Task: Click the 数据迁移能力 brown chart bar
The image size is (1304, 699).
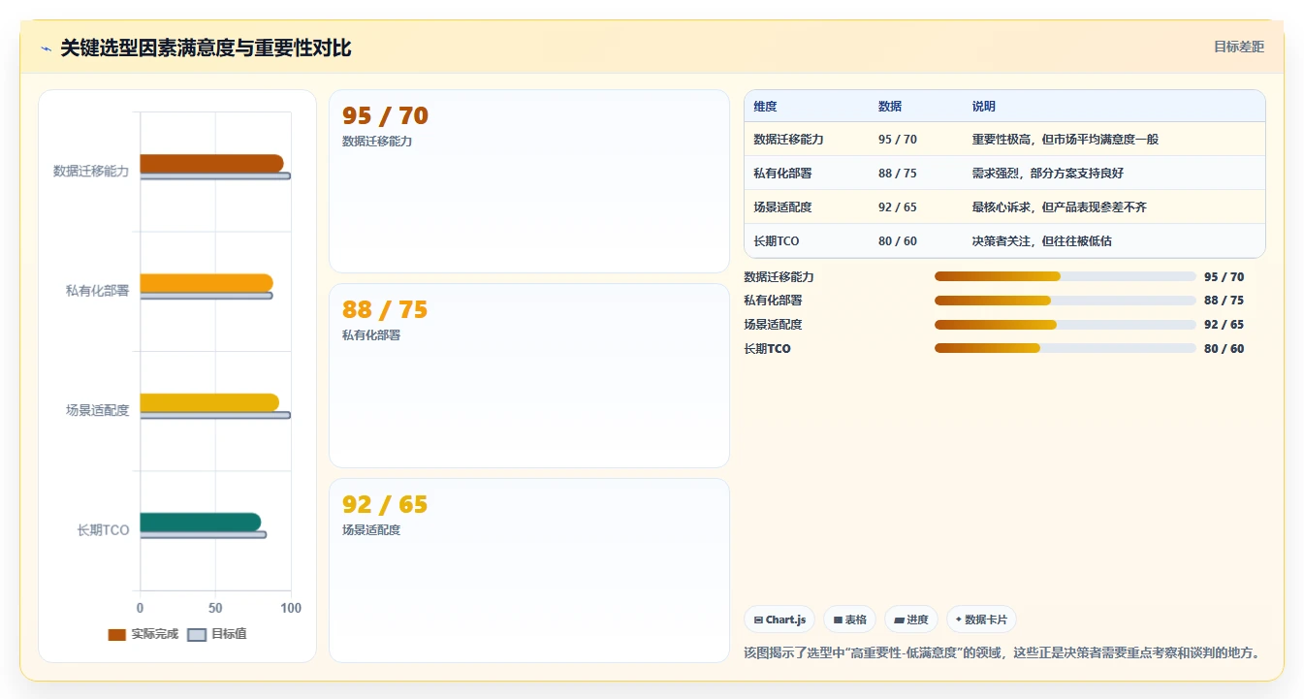Action: coord(211,164)
